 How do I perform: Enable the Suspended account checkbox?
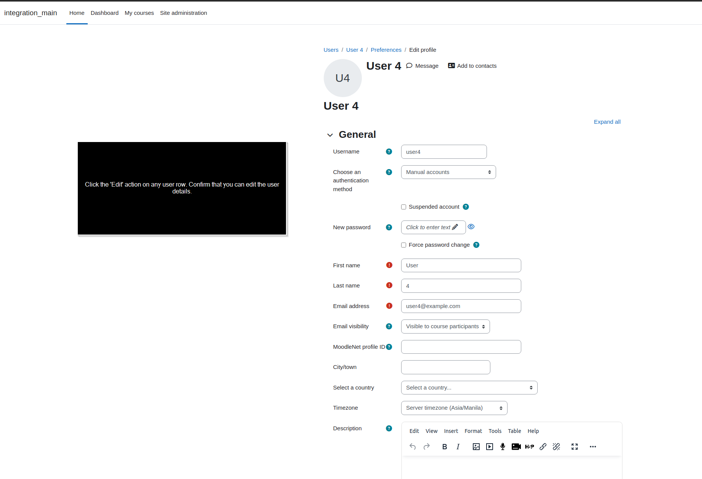tap(403, 207)
